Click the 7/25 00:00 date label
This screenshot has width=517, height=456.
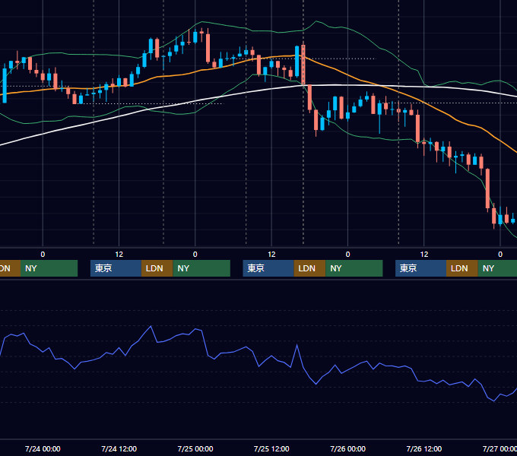pos(195,448)
